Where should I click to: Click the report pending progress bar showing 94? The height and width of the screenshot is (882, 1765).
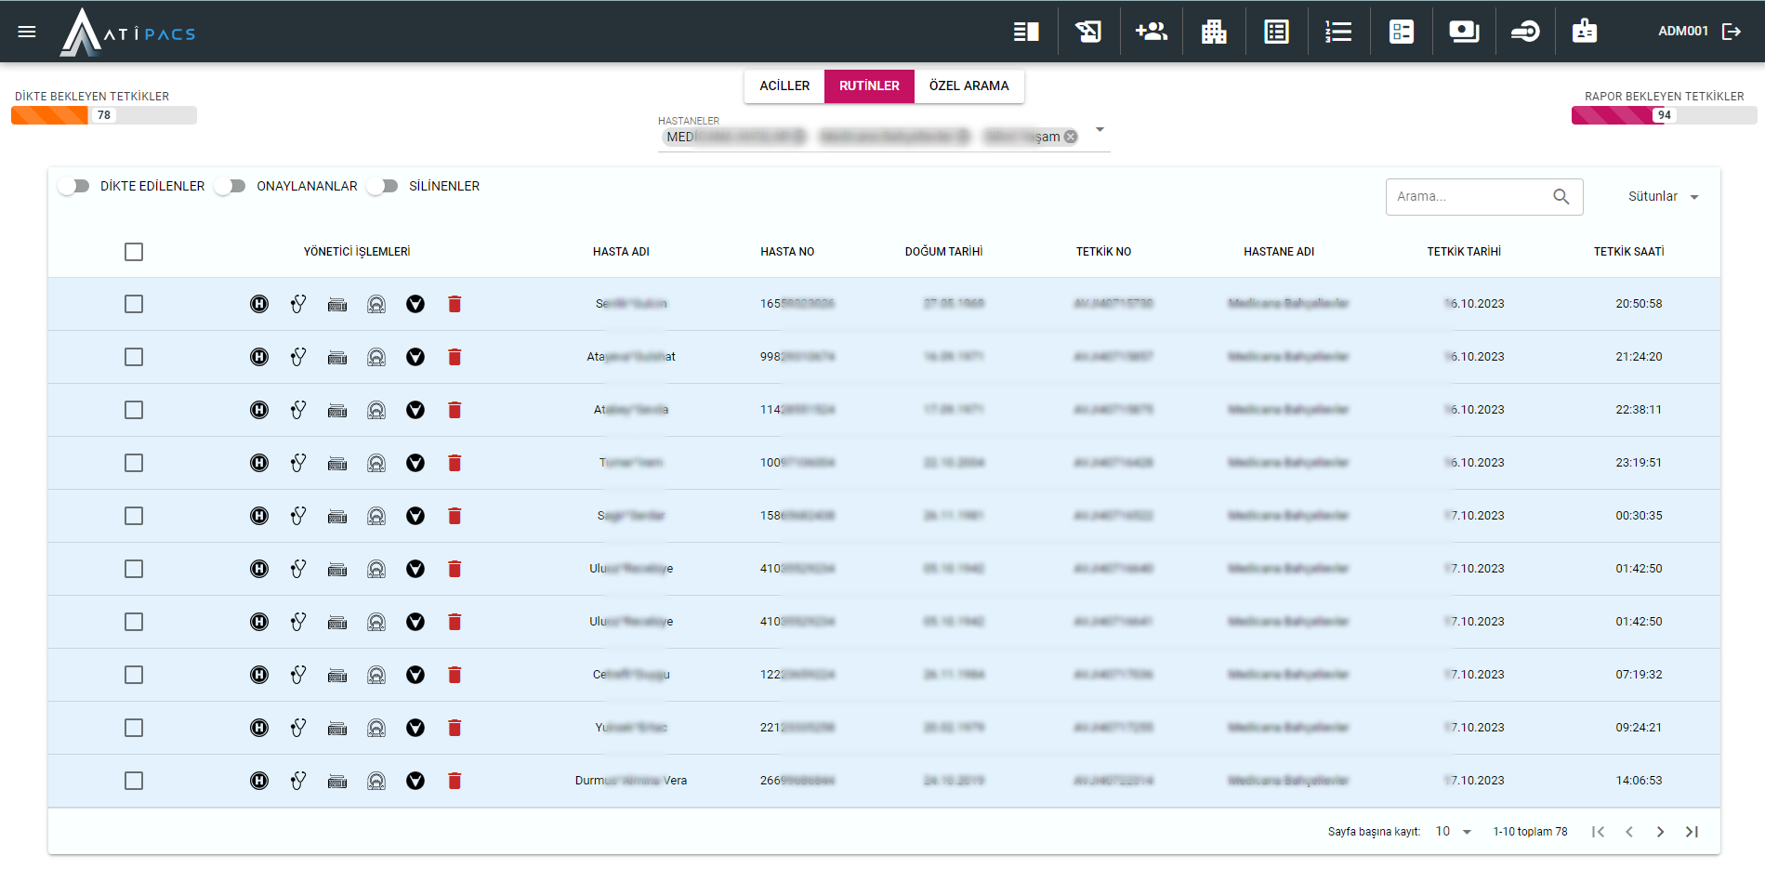point(1664,115)
